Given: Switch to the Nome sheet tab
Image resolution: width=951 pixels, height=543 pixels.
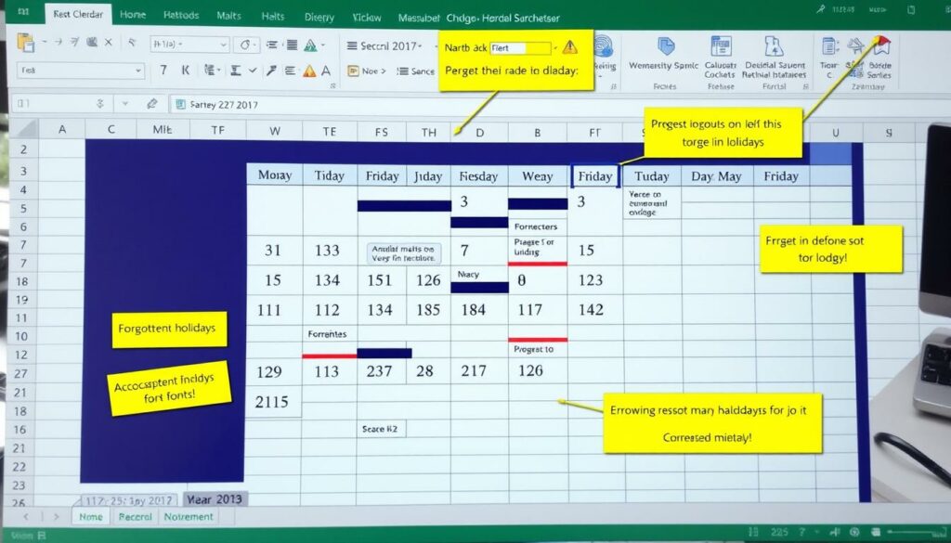Looking at the screenshot, I should [91, 517].
